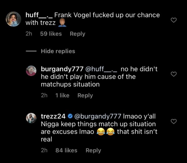The height and width of the screenshot is (163, 187).
Task: Like burgandy777's reply with the heart
Action: [174, 74]
